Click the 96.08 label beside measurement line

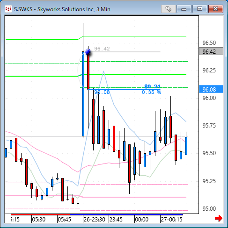pyautogui.click(x=102, y=92)
